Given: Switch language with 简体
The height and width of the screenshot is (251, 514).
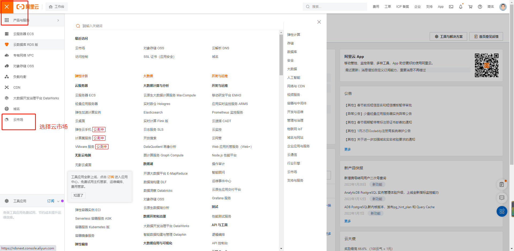Looking at the screenshot, I should point(491,7).
